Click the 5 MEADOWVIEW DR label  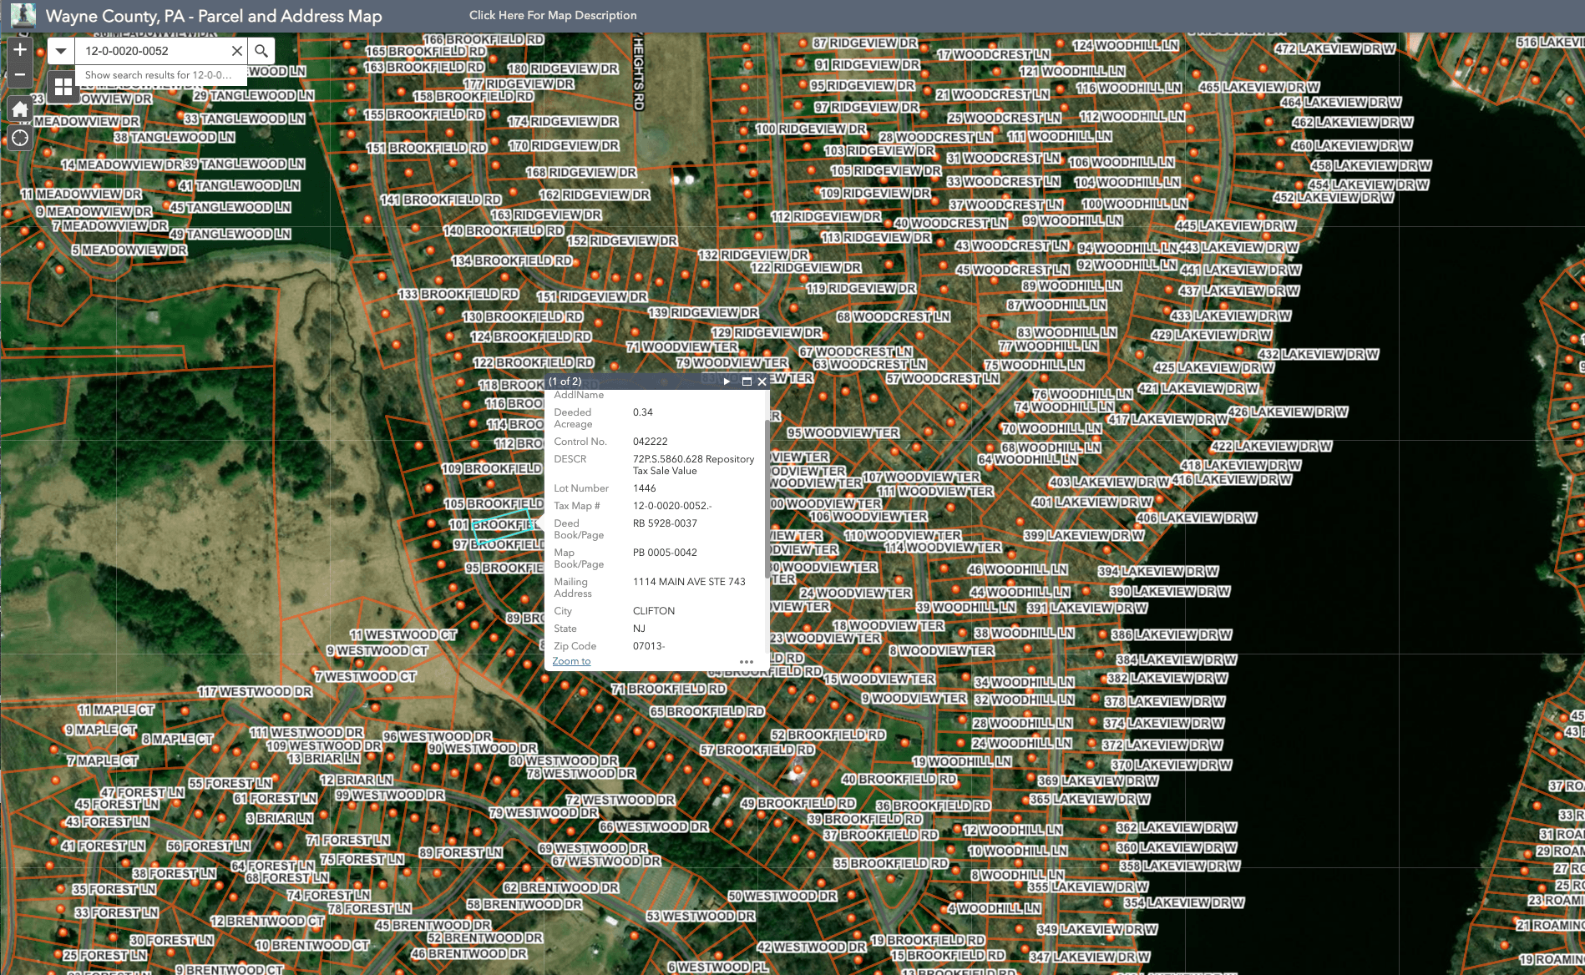click(x=129, y=250)
